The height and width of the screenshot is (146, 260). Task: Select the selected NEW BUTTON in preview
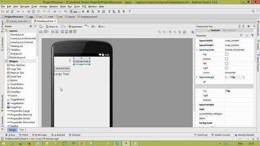(x=82, y=61)
